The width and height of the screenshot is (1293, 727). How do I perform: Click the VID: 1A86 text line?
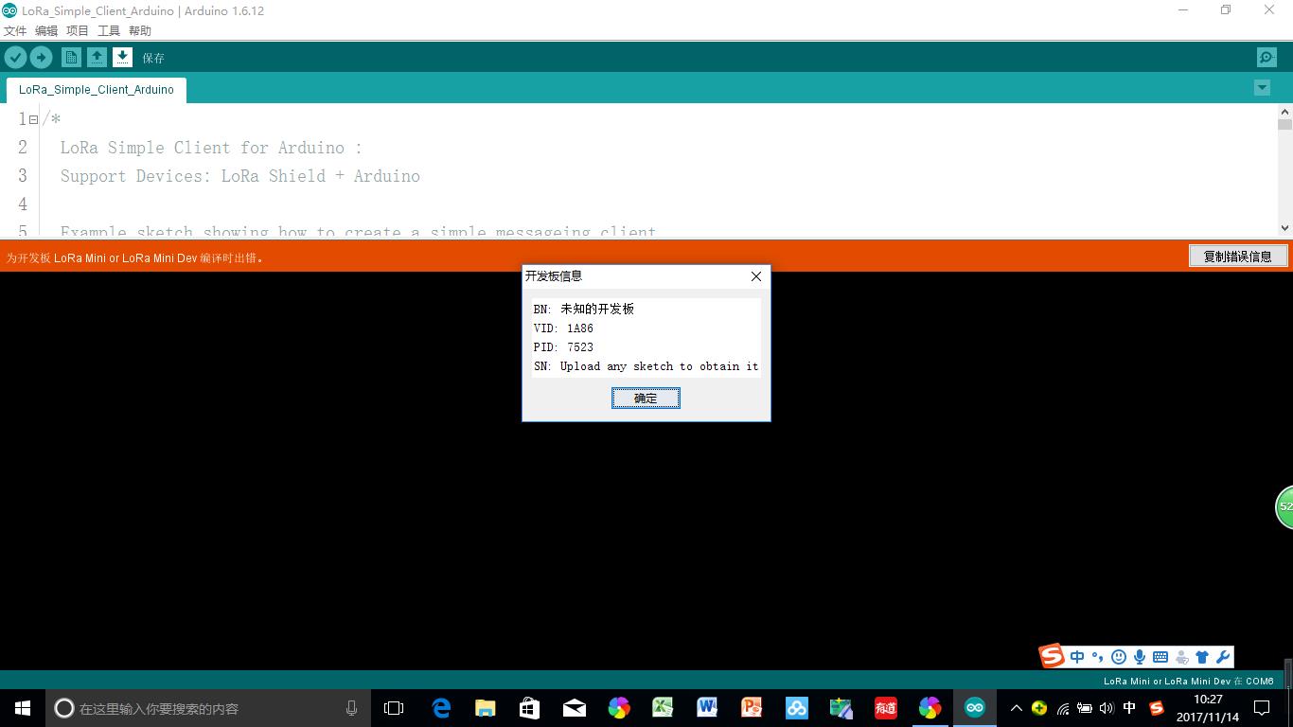point(563,328)
